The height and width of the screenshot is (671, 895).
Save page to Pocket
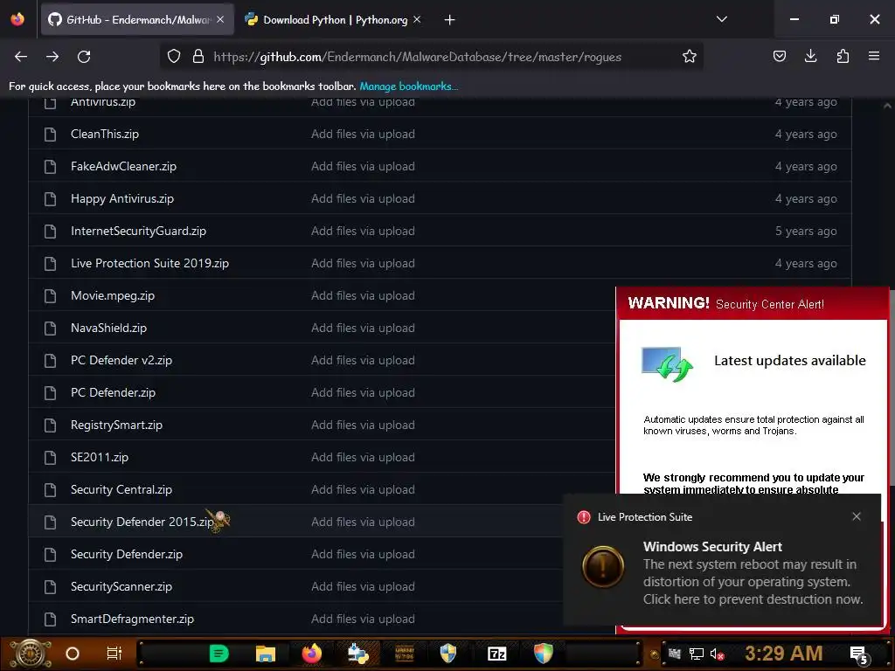point(779,56)
